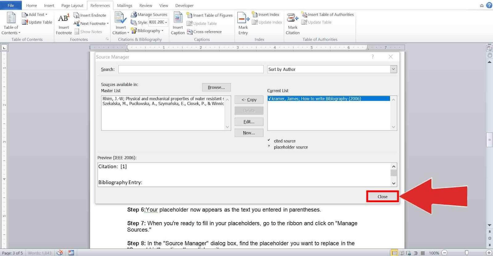Click Update Index

point(267,22)
